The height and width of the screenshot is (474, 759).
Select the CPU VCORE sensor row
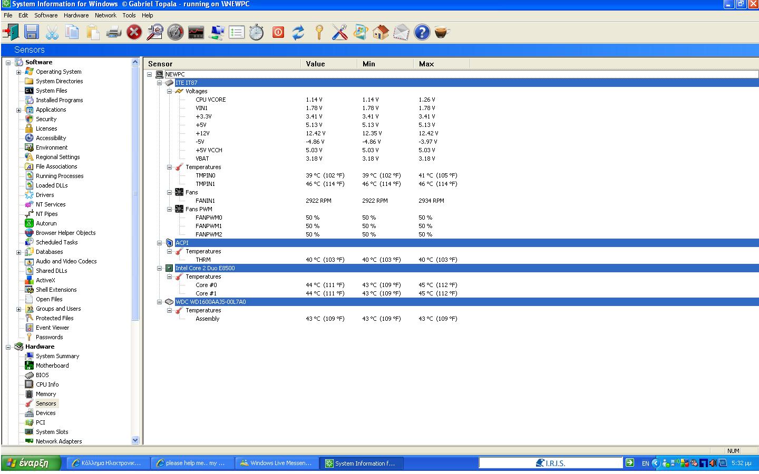click(210, 100)
